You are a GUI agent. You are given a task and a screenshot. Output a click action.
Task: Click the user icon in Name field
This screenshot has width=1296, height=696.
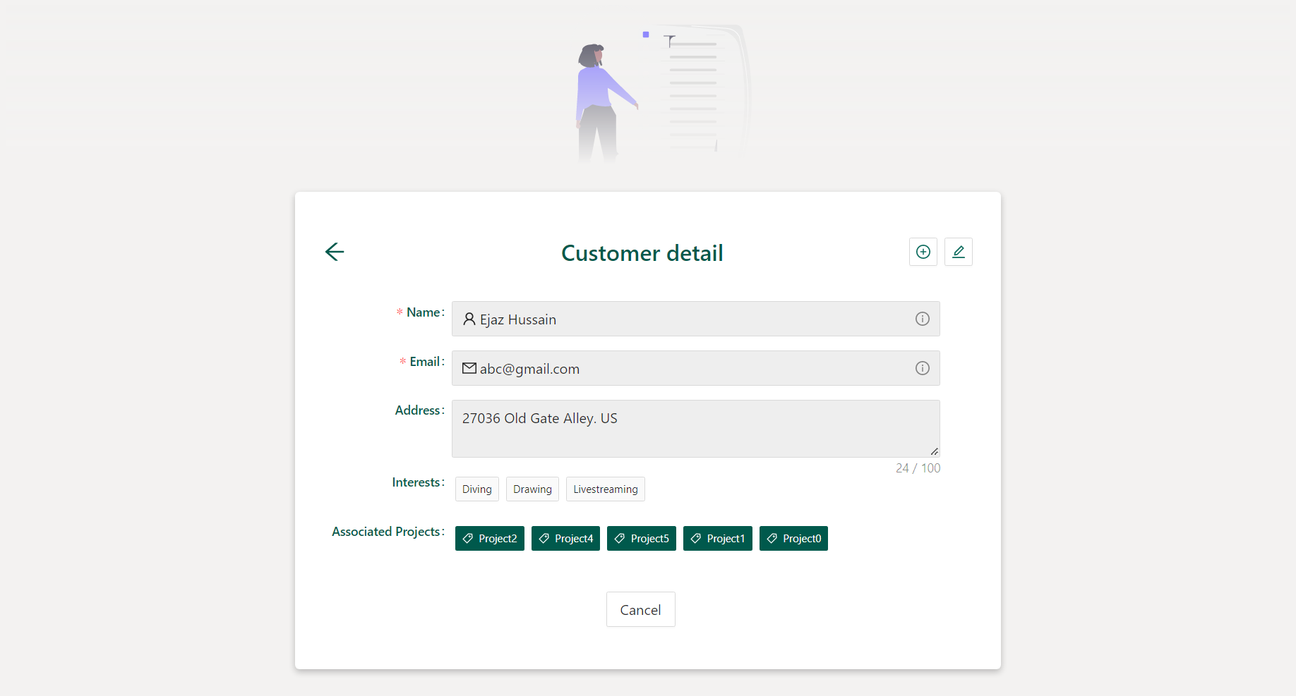[x=469, y=319]
